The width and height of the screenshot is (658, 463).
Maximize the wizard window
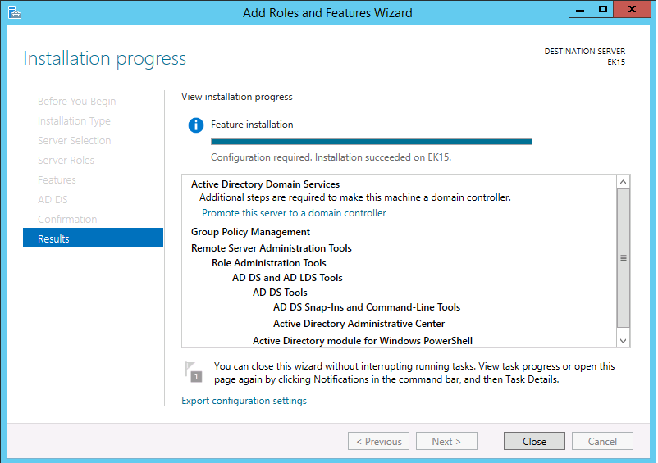click(603, 10)
